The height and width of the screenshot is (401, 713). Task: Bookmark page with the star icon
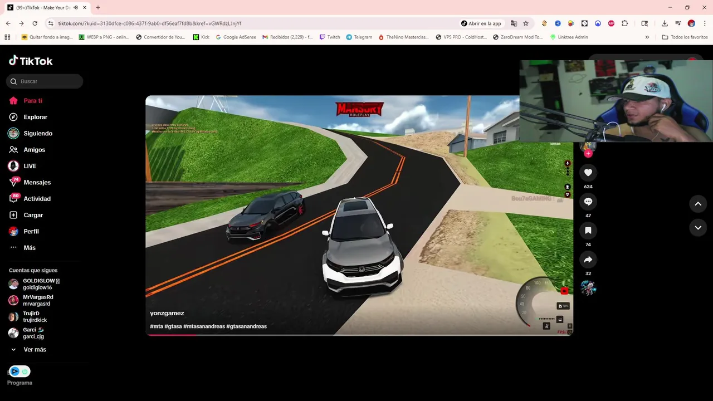coord(526,23)
